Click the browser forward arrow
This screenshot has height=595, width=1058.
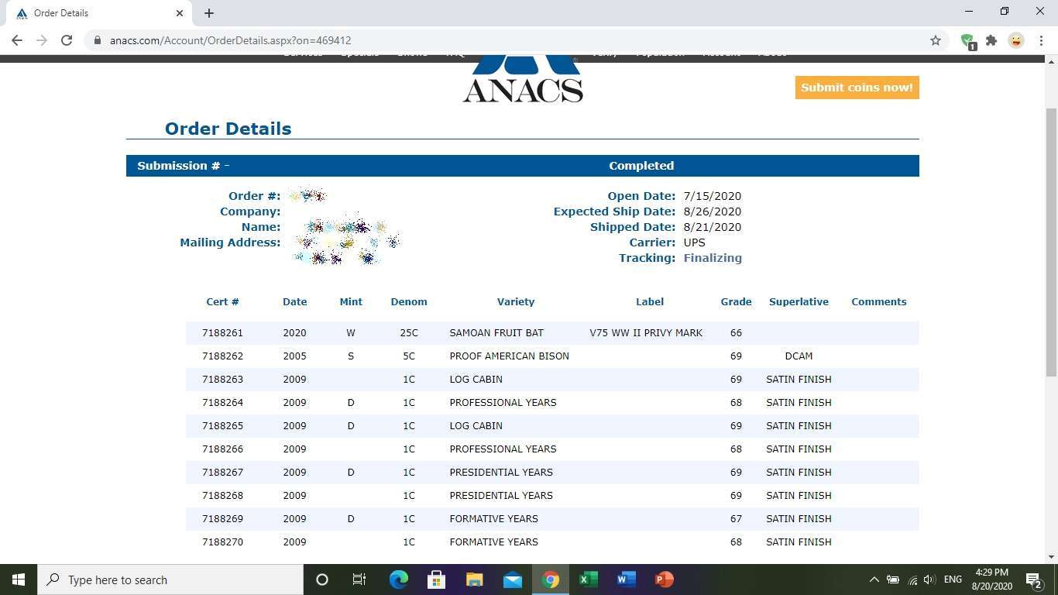(42, 40)
